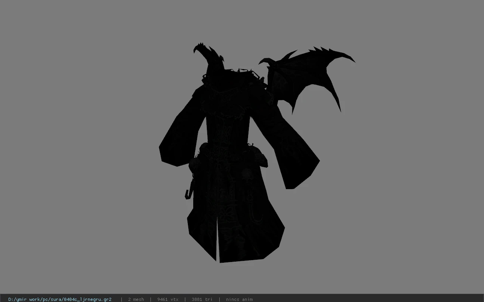Screen dimensions: 484x302
Task: Click the "9461 vtx" vertex count
Action: [x=168, y=299]
